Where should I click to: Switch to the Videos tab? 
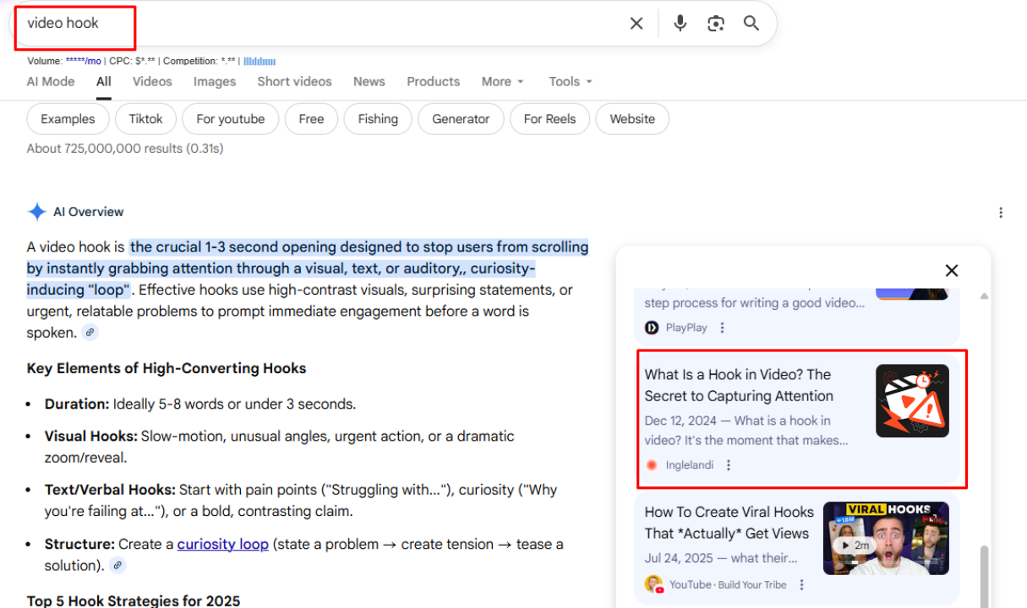[x=152, y=81]
